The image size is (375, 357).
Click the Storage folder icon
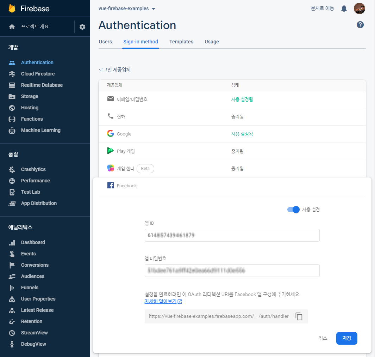pyautogui.click(x=12, y=96)
